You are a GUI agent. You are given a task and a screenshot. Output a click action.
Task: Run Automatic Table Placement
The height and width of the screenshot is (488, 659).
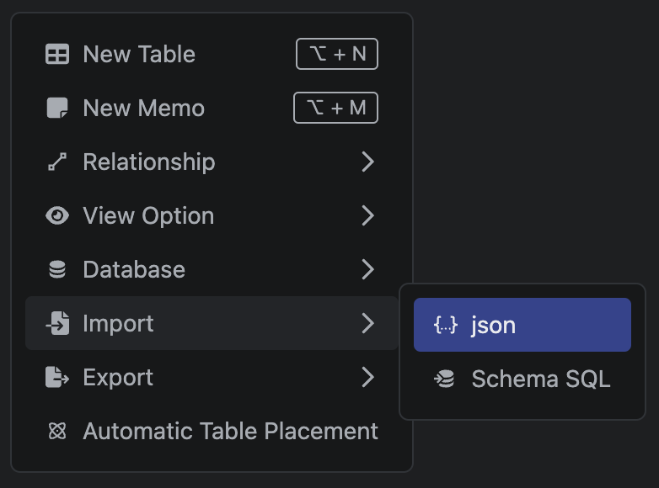(x=230, y=432)
